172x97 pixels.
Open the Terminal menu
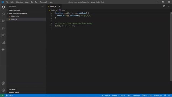coord(43,2)
